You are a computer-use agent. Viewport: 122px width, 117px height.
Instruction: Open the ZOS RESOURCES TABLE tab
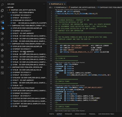tap(106, 114)
